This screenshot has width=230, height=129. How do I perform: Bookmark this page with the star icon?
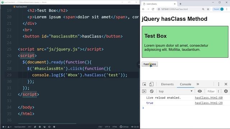pyautogui.click(x=208, y=9)
